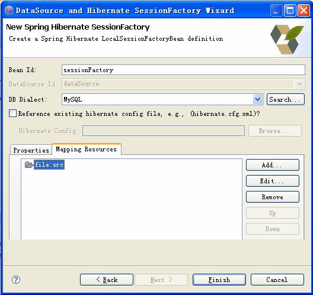
Task: Click the help question mark icon
Action: (x=16, y=280)
